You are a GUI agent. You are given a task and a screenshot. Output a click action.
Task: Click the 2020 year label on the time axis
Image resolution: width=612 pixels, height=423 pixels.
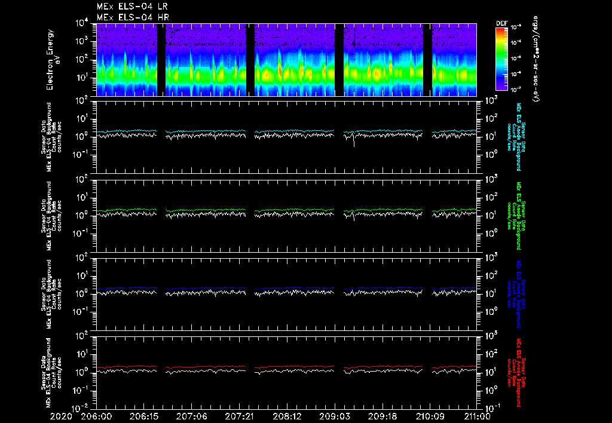[x=61, y=416]
